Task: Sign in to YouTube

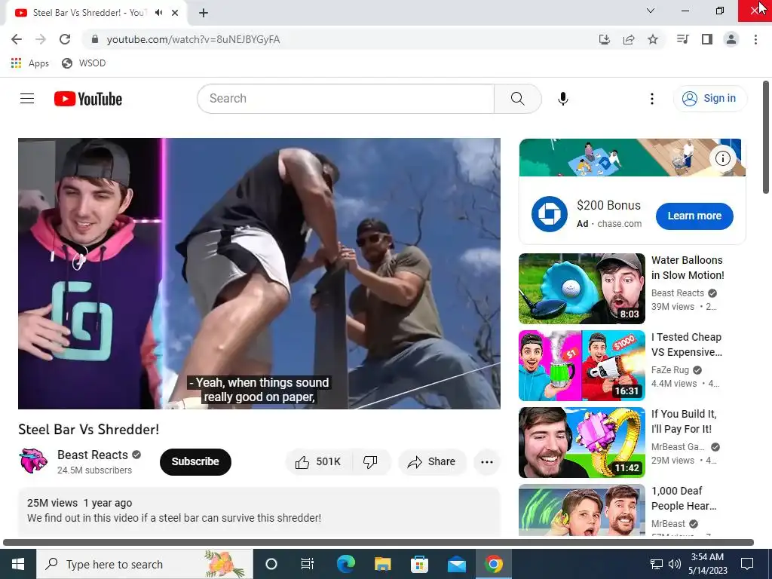Action: [709, 99]
